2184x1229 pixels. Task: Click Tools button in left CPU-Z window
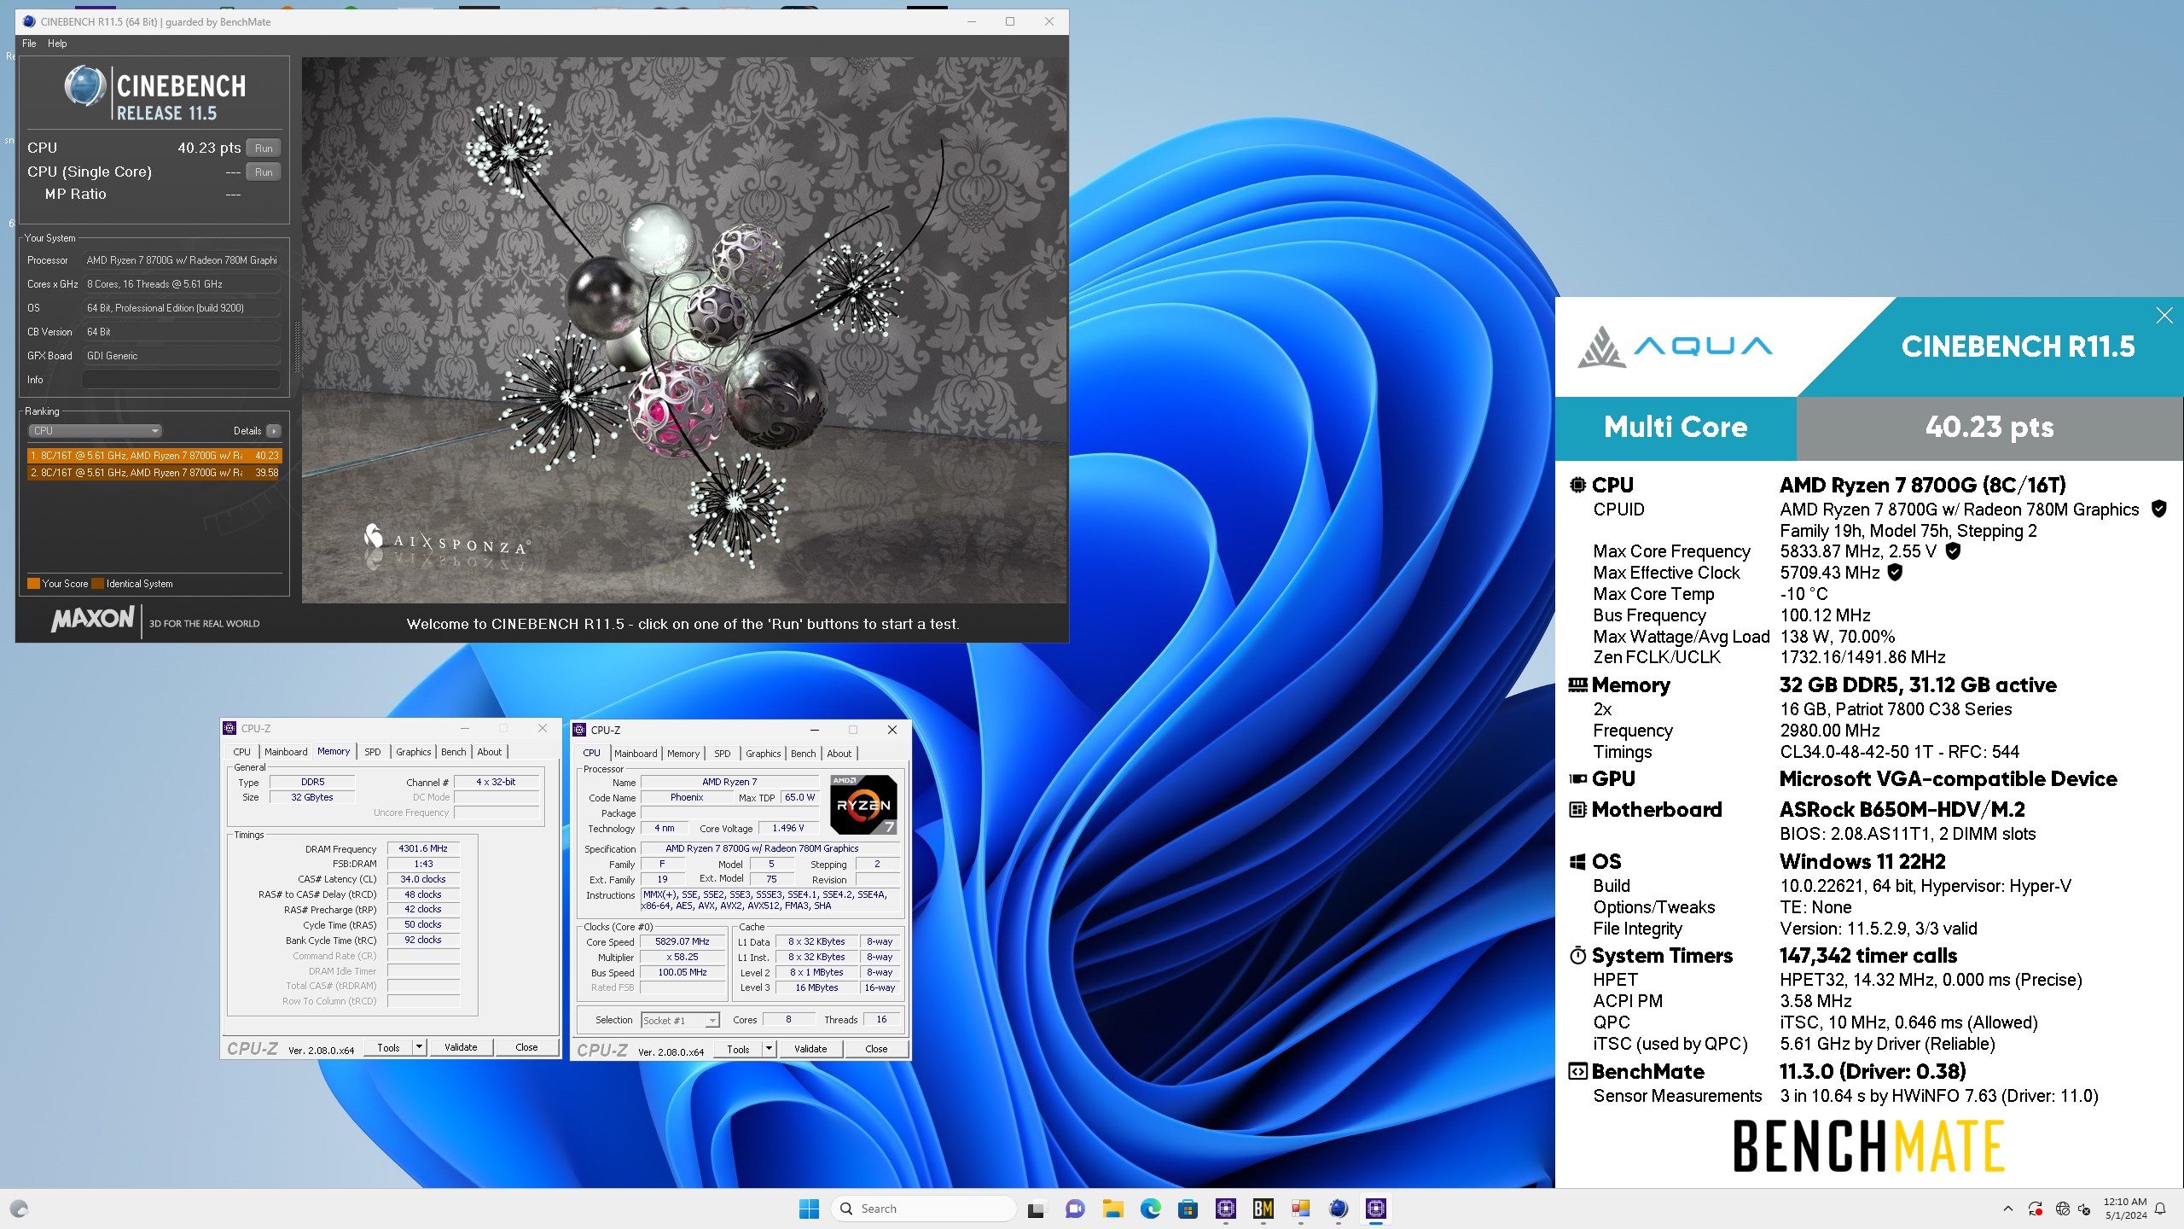[388, 1047]
